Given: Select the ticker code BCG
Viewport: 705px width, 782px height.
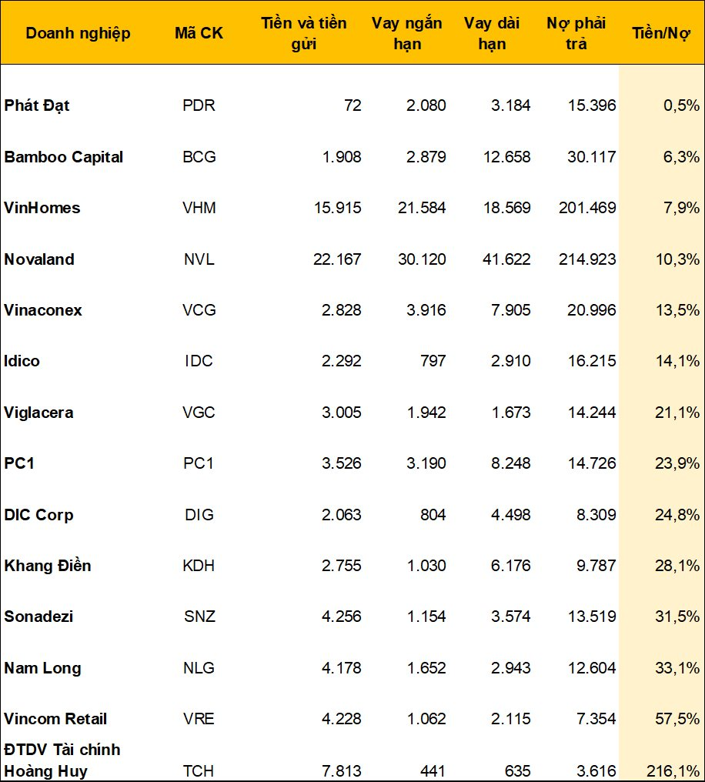Looking at the screenshot, I should point(199,157).
